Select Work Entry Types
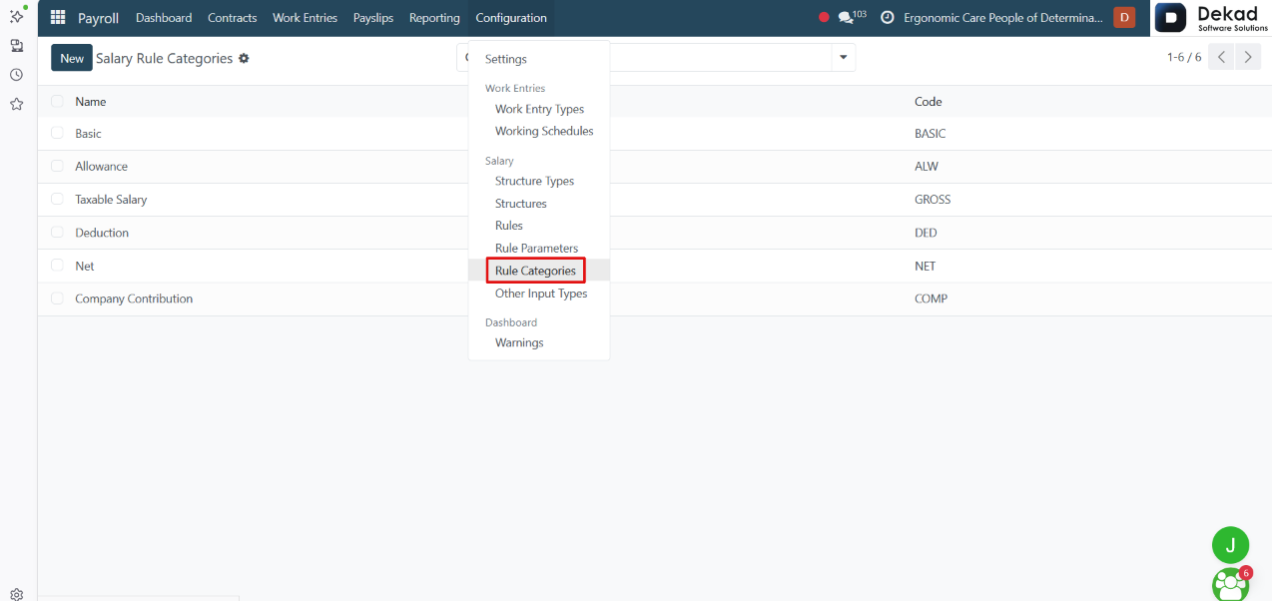1272x601 pixels. coord(539,109)
